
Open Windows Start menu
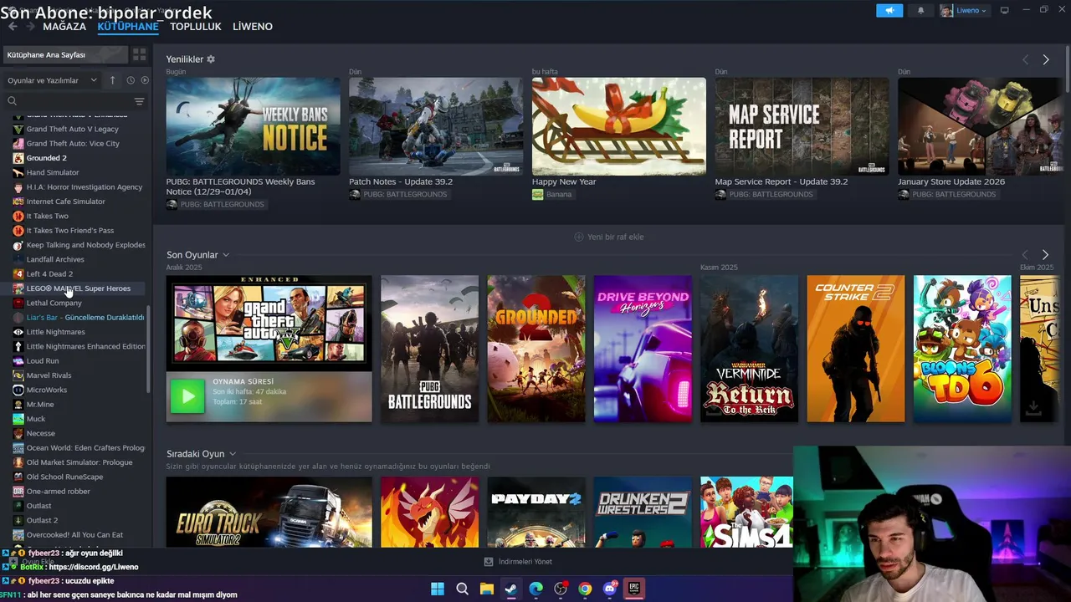coord(438,589)
